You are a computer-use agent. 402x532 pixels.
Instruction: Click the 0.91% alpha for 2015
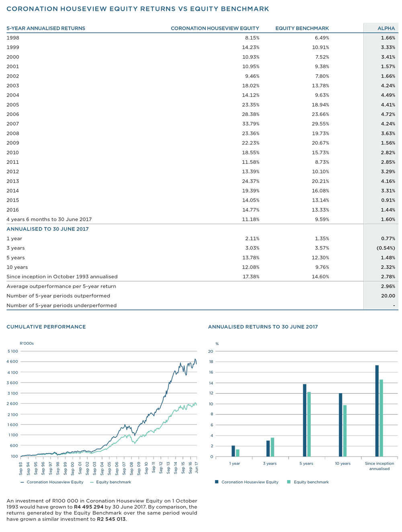click(388, 201)
